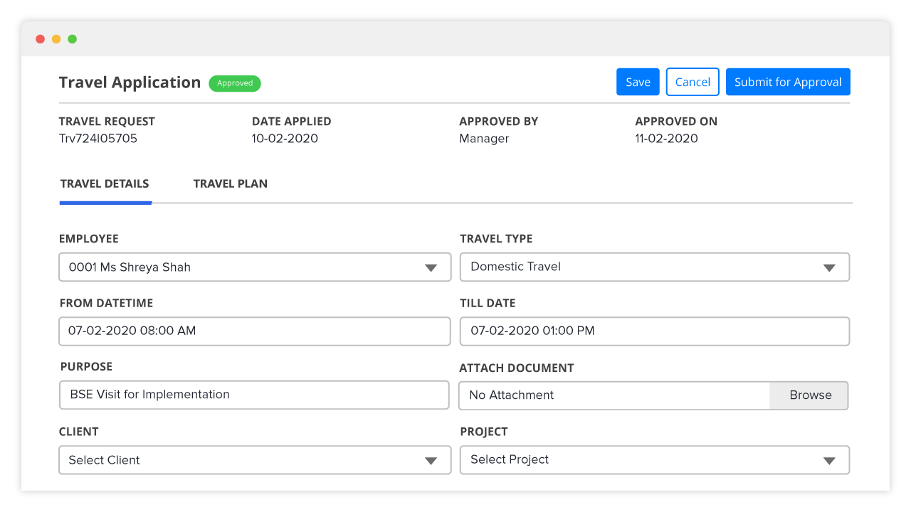The width and height of the screenshot is (911, 512).
Task: Open the Travel Type dropdown arrow
Action: 829,268
